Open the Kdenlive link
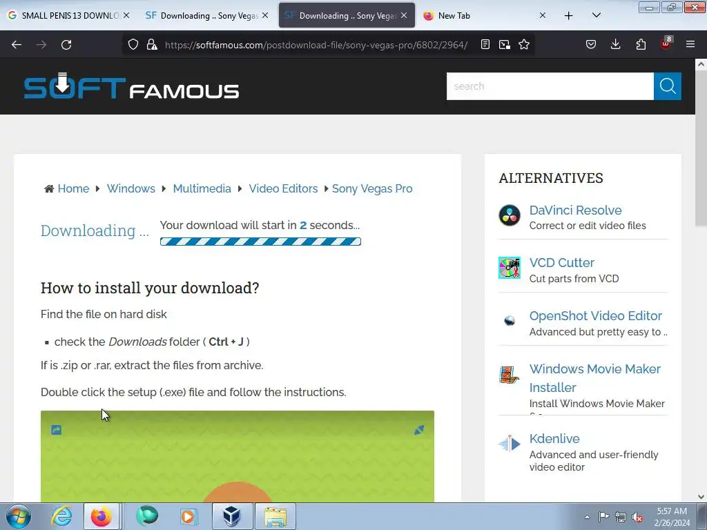Viewport: 707px width, 530px height. point(554,438)
